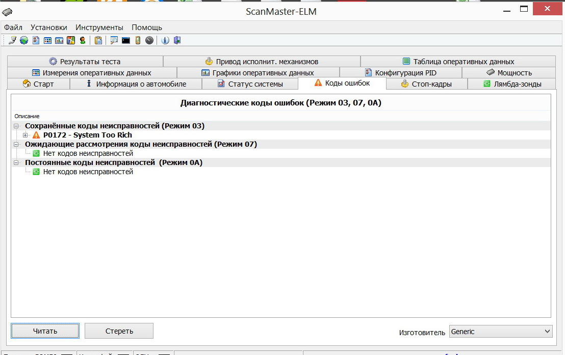565x355 pixels.
Task: Open the Файл menu
Action: [13, 28]
